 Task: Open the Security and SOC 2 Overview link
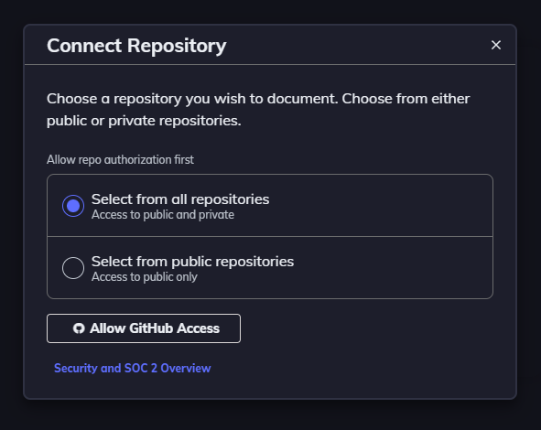tap(133, 369)
